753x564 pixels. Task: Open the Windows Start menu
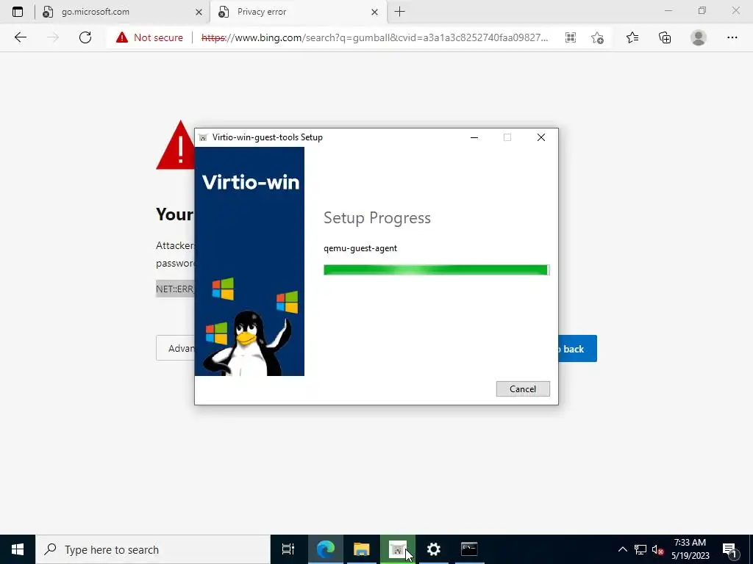(x=18, y=549)
